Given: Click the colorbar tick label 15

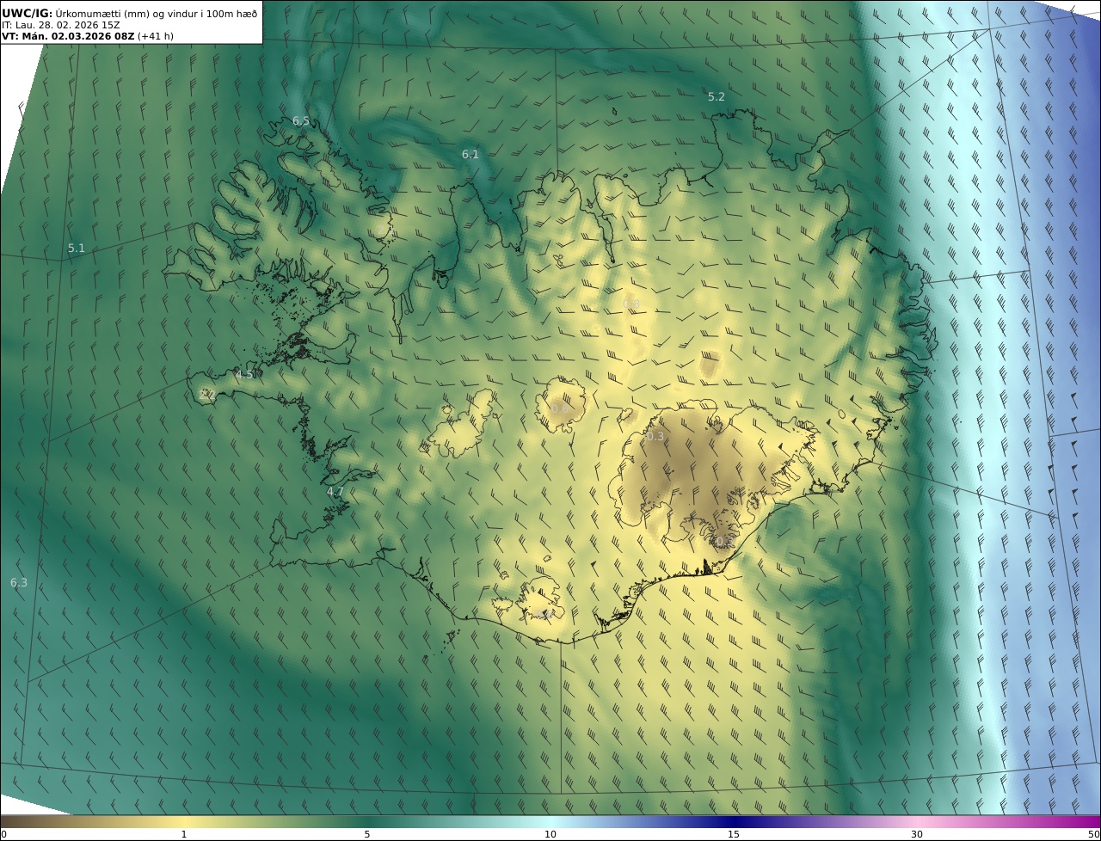Looking at the screenshot, I should pos(734,834).
